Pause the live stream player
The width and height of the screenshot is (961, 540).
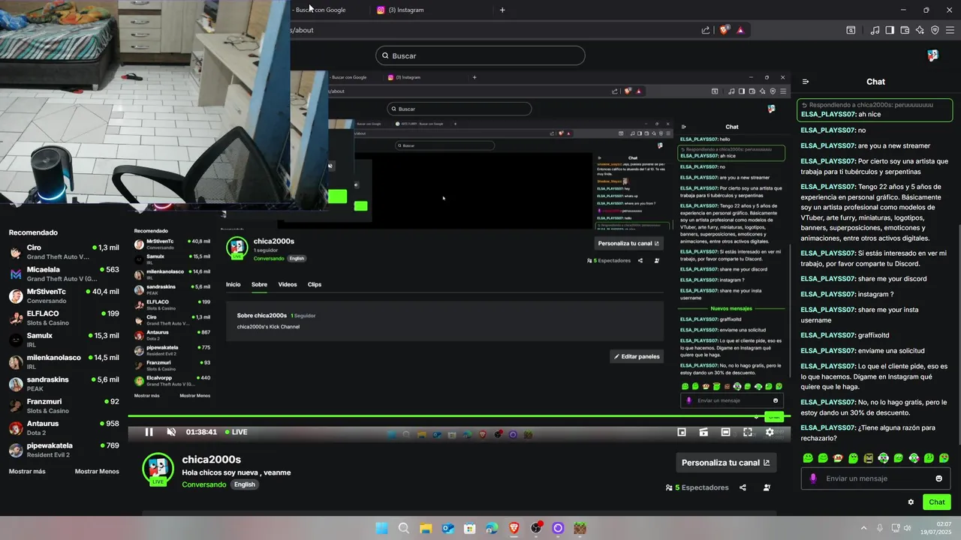[x=149, y=432]
